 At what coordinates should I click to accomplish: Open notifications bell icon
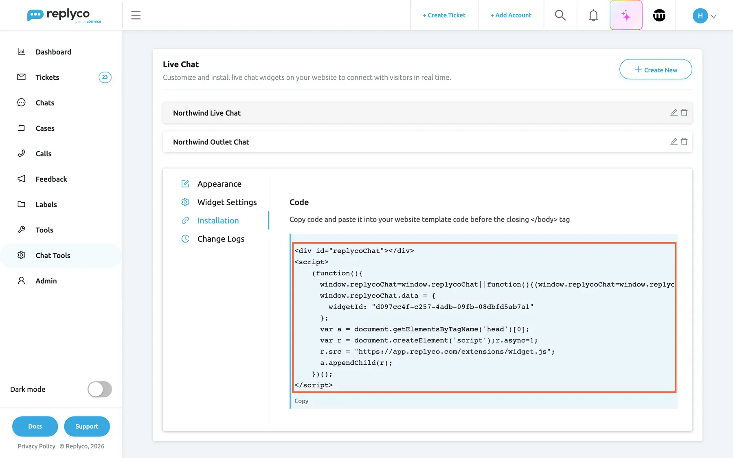[x=593, y=15]
